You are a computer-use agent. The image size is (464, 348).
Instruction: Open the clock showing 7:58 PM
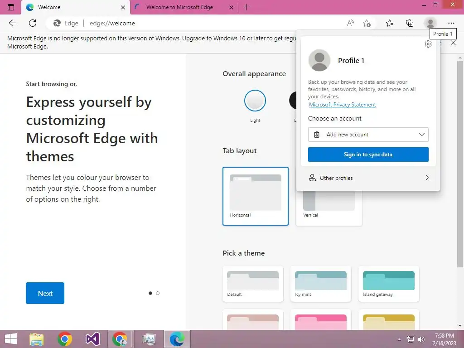pos(444,339)
